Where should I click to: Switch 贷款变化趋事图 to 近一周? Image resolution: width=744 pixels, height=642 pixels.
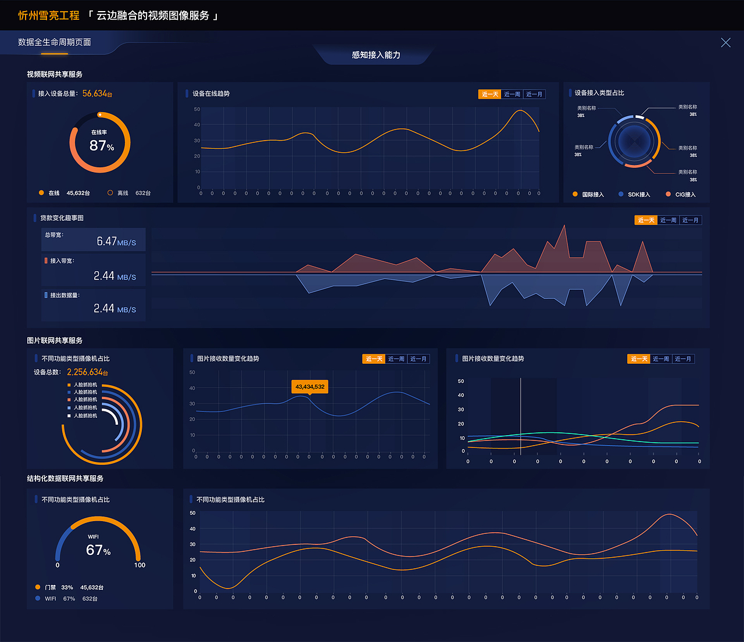(668, 220)
